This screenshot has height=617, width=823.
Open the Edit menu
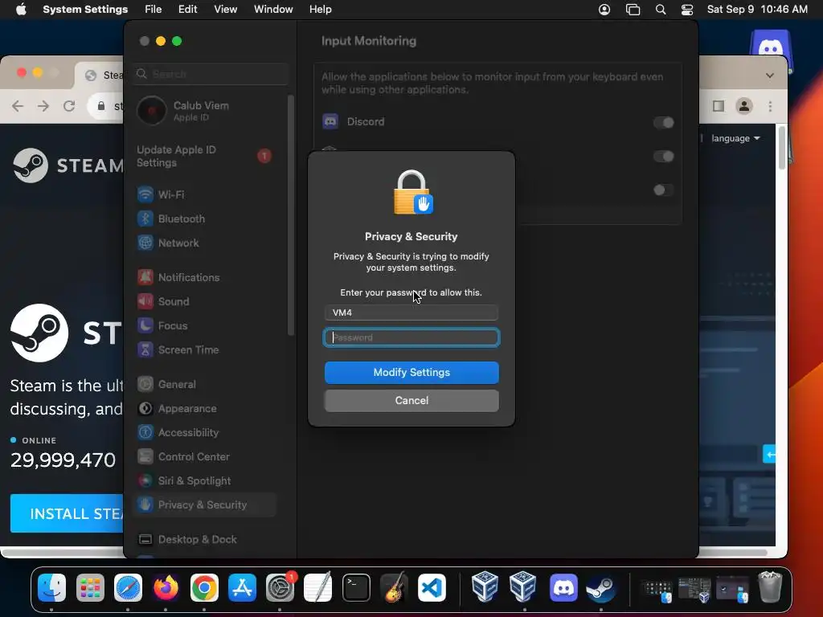[187, 10]
